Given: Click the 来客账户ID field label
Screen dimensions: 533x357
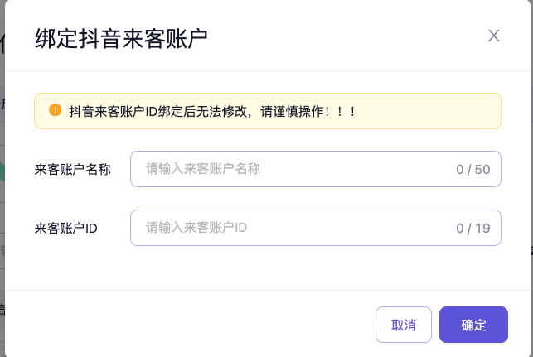Looking at the screenshot, I should [x=66, y=229].
